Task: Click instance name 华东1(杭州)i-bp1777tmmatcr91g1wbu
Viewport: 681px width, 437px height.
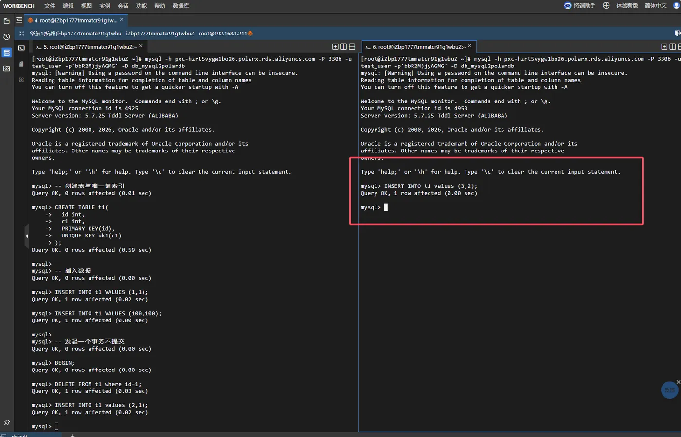Action: pos(75,34)
